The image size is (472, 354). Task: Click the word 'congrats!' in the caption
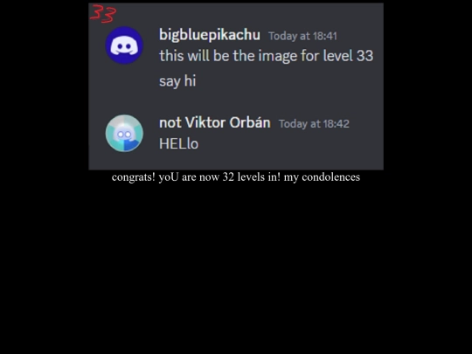point(134,177)
